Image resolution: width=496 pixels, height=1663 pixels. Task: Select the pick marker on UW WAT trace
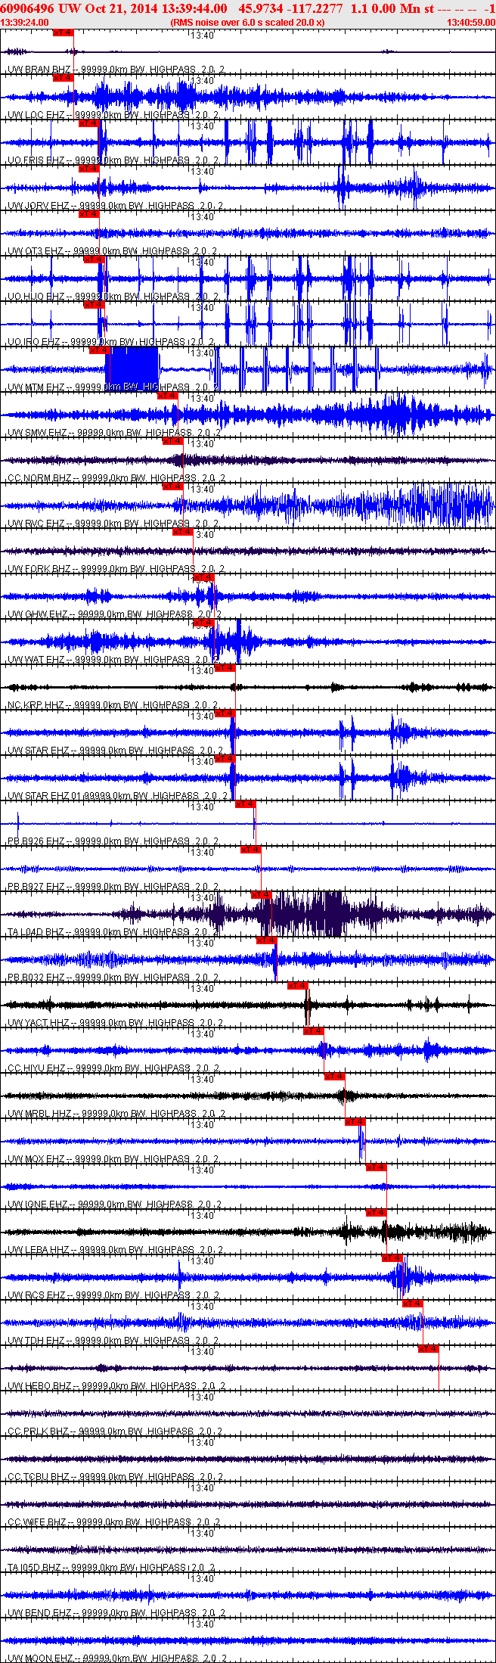(204, 623)
